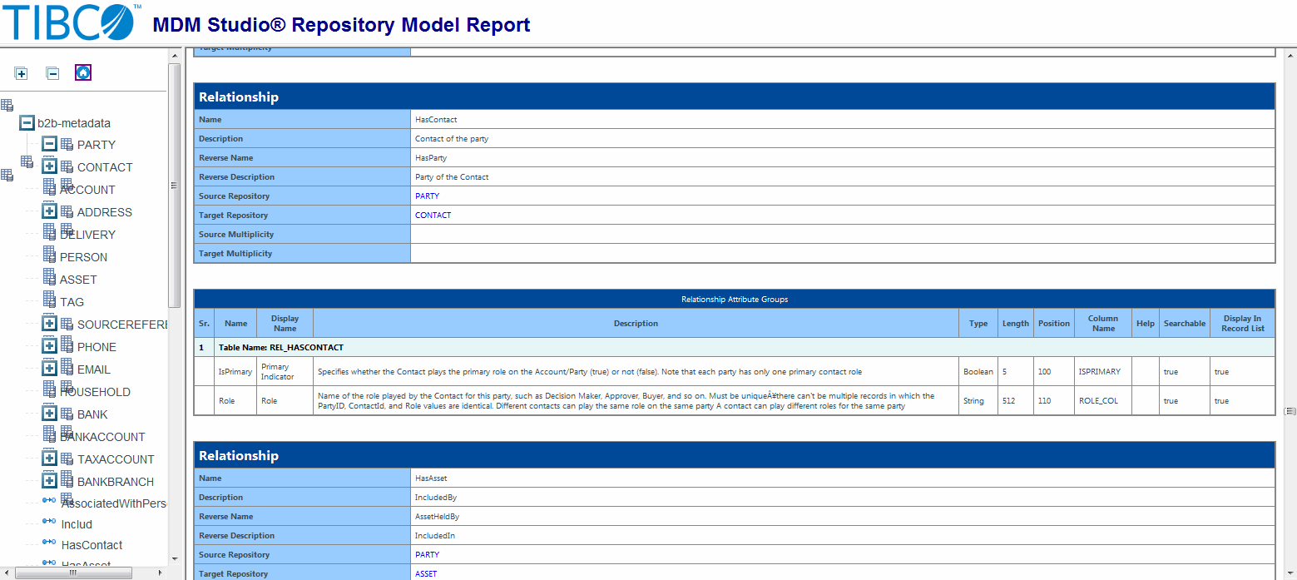
Task: Select the AssociatedWithPers relationship in tree
Action: click(115, 503)
